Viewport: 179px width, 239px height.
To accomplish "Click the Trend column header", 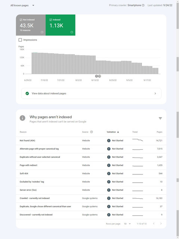I will point(135,132).
